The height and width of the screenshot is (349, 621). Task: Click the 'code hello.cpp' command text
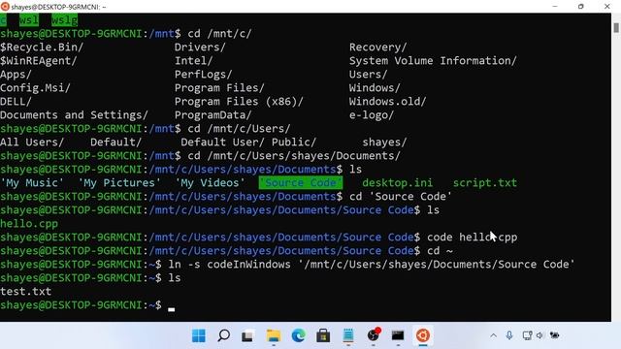(473, 237)
